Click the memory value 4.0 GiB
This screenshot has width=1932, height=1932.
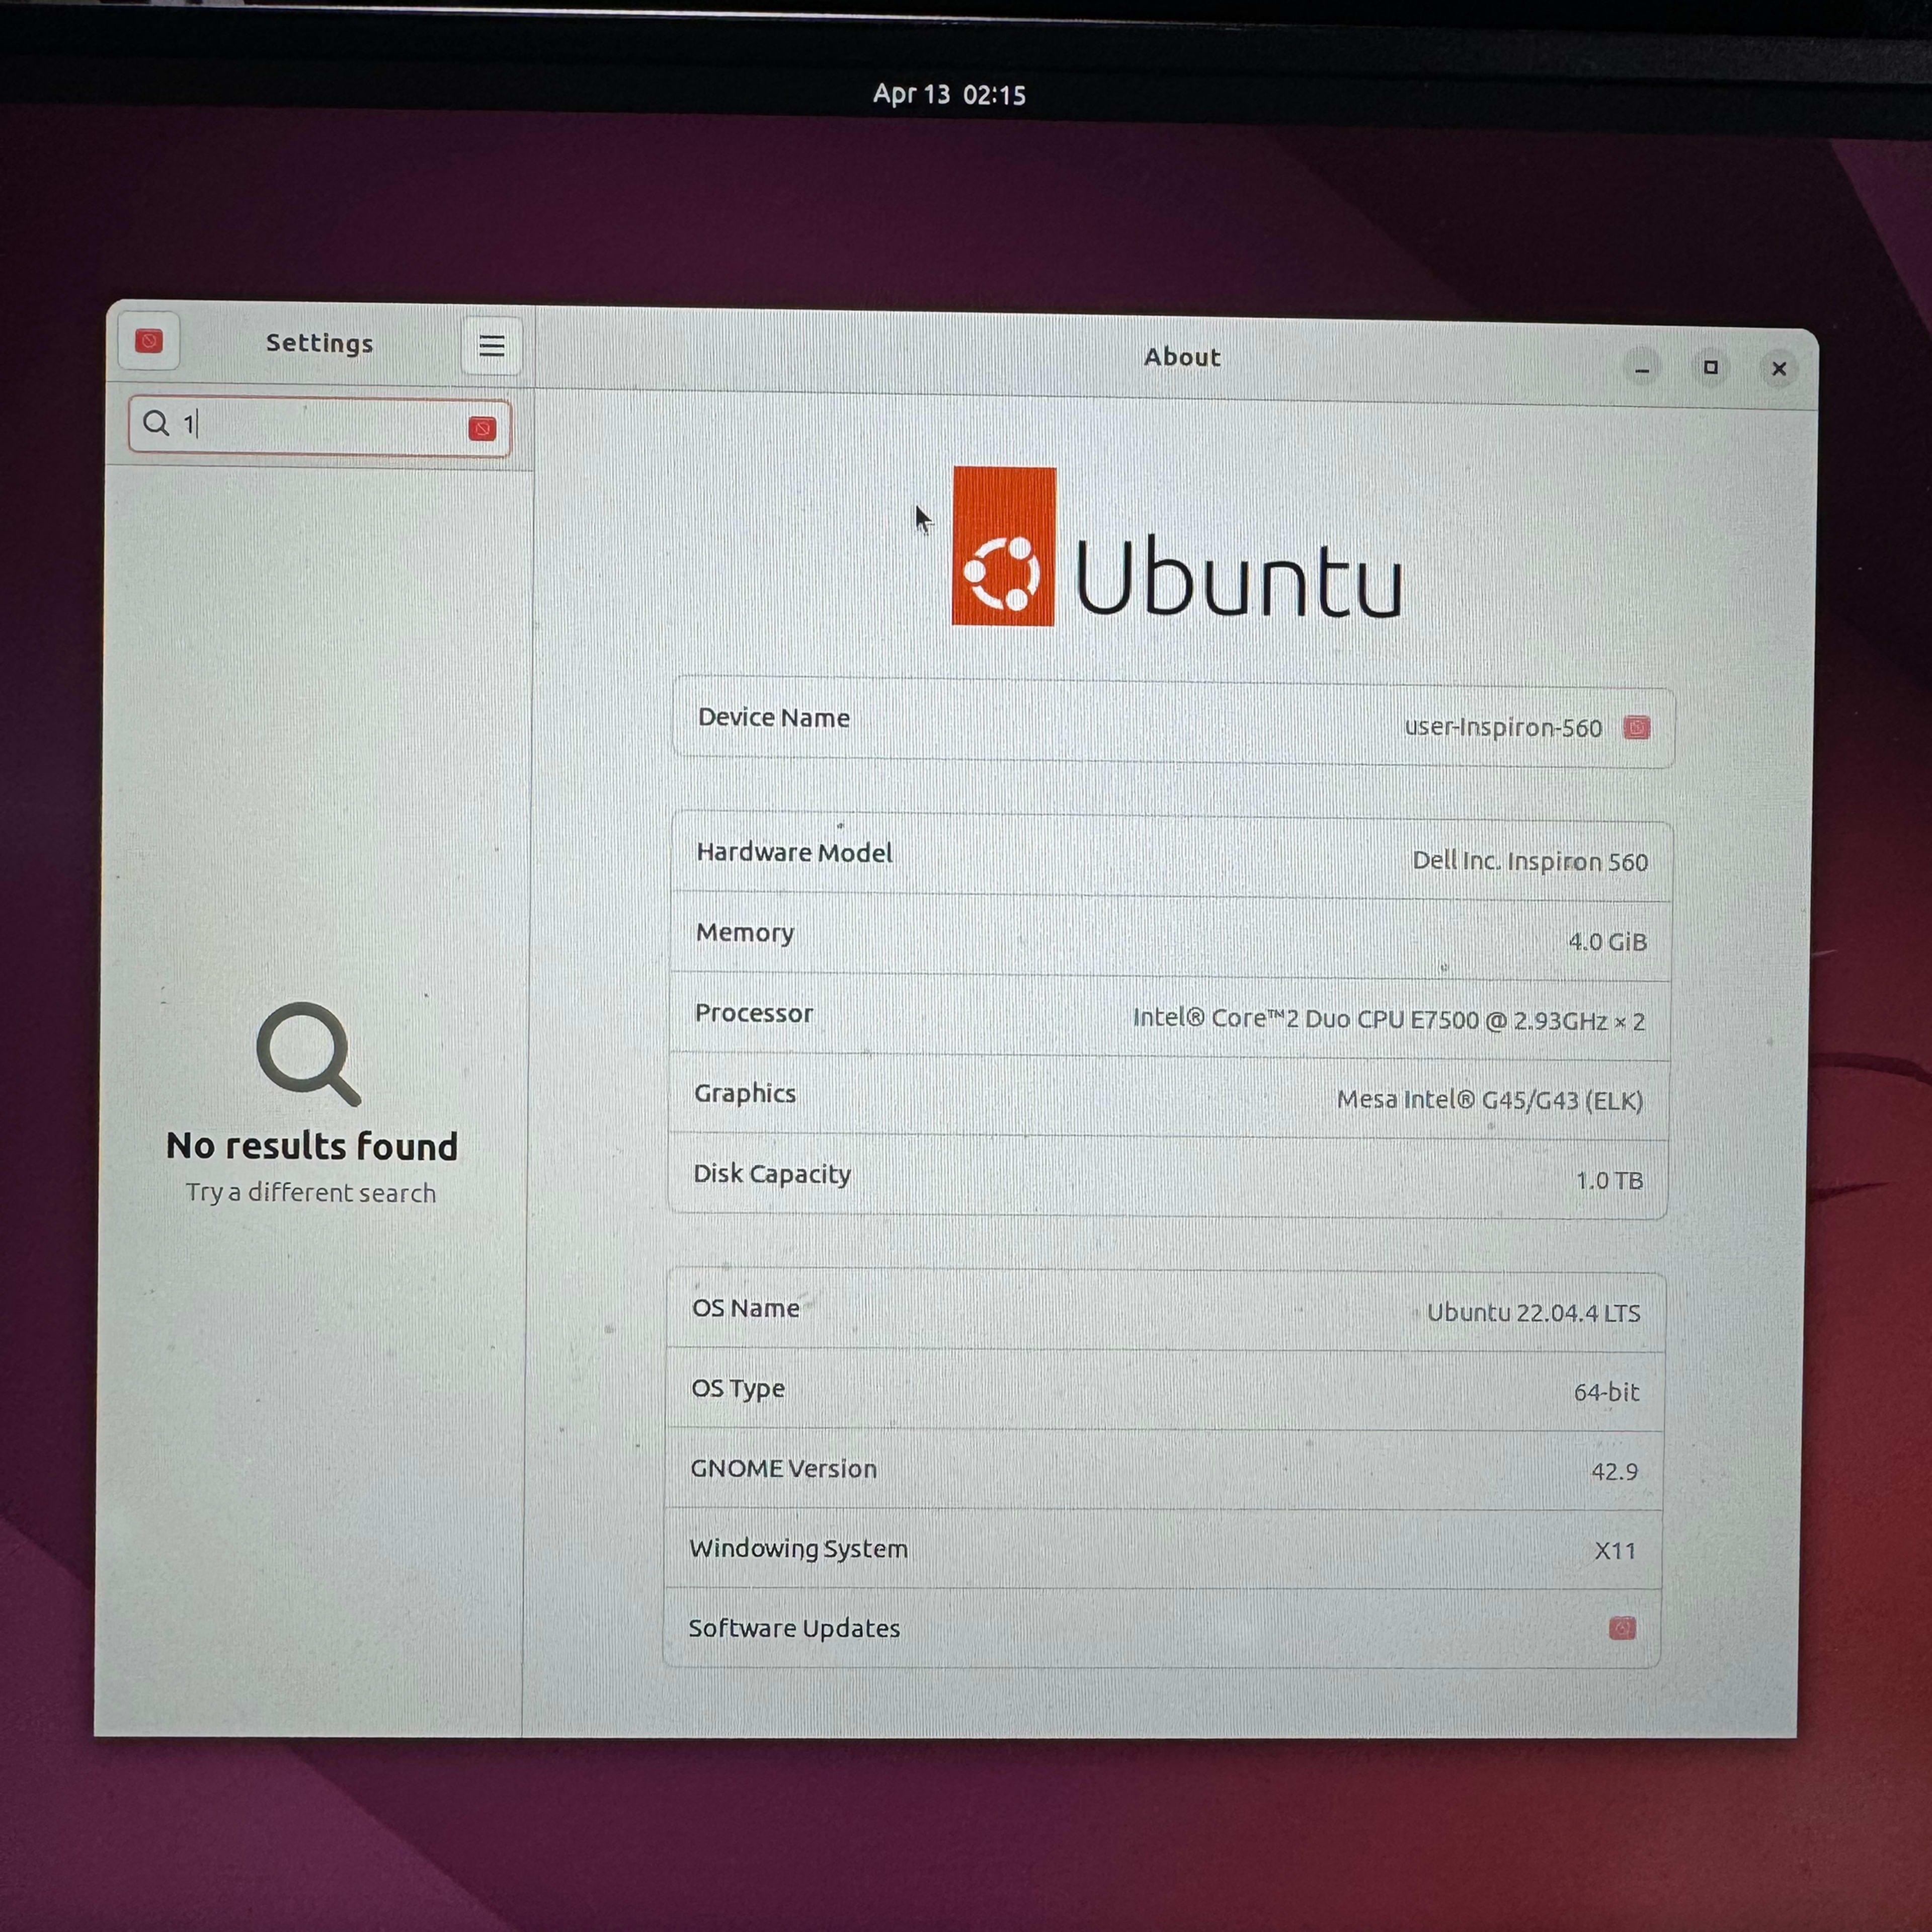1607,941
